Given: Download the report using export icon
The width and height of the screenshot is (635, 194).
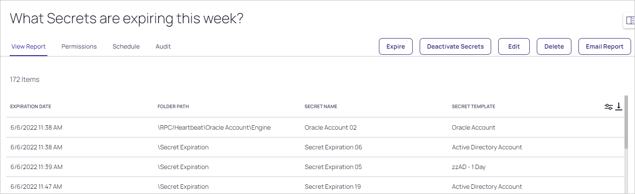Looking at the screenshot, I should coord(619,106).
